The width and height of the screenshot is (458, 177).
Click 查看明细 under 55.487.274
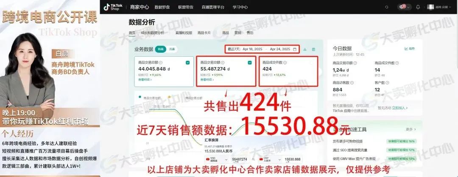tap(207, 79)
